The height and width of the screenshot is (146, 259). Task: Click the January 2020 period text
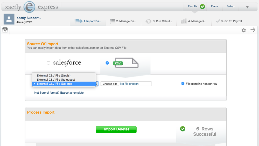[x=24, y=22]
